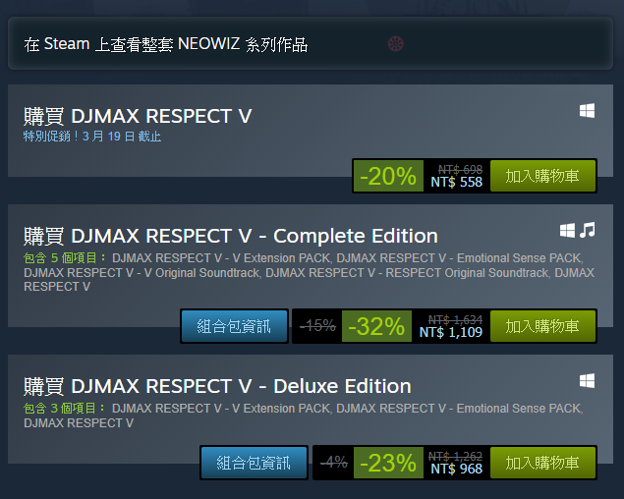Image resolution: width=624 pixels, height=499 pixels.
Task: Click Windows icon in DJMAX RESPECT V box
Action: pyautogui.click(x=587, y=111)
